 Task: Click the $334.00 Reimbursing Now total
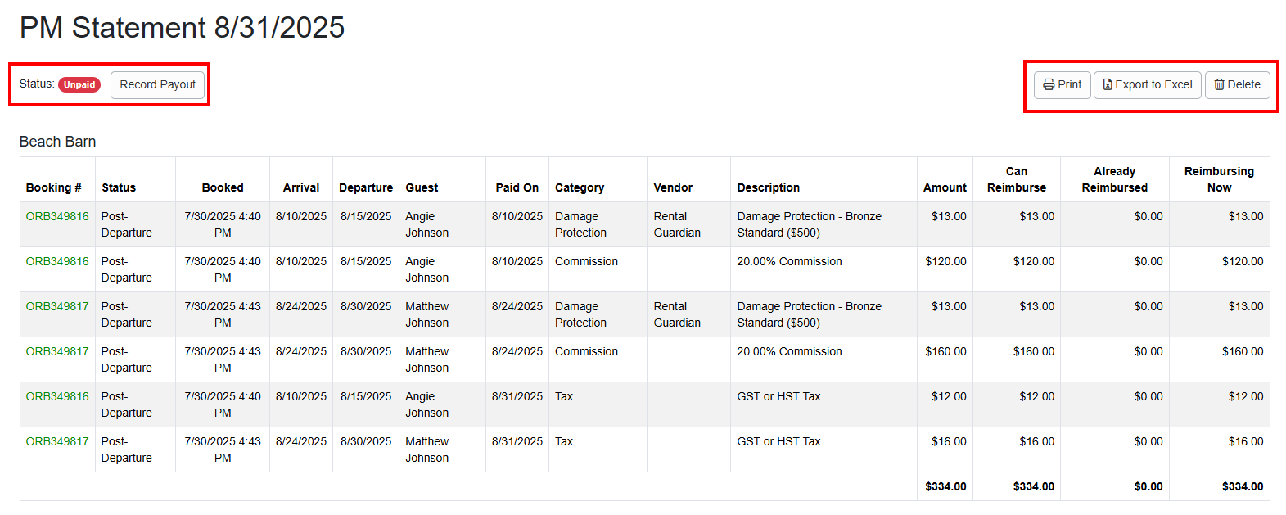point(1242,486)
